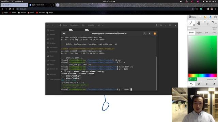Click the download icon in Kleki header
This screenshot has height=122, width=218.
(211, 17)
